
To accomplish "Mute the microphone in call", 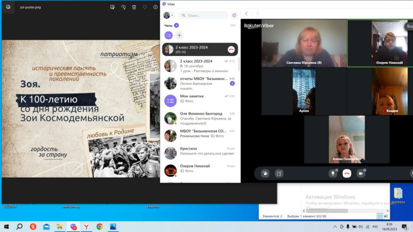I will 333,173.
